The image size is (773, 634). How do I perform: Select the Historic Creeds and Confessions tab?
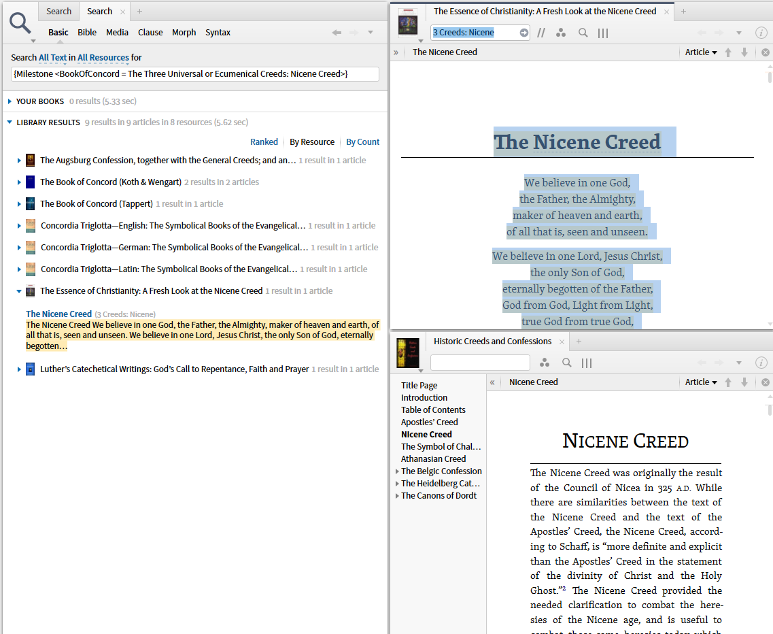click(x=492, y=341)
